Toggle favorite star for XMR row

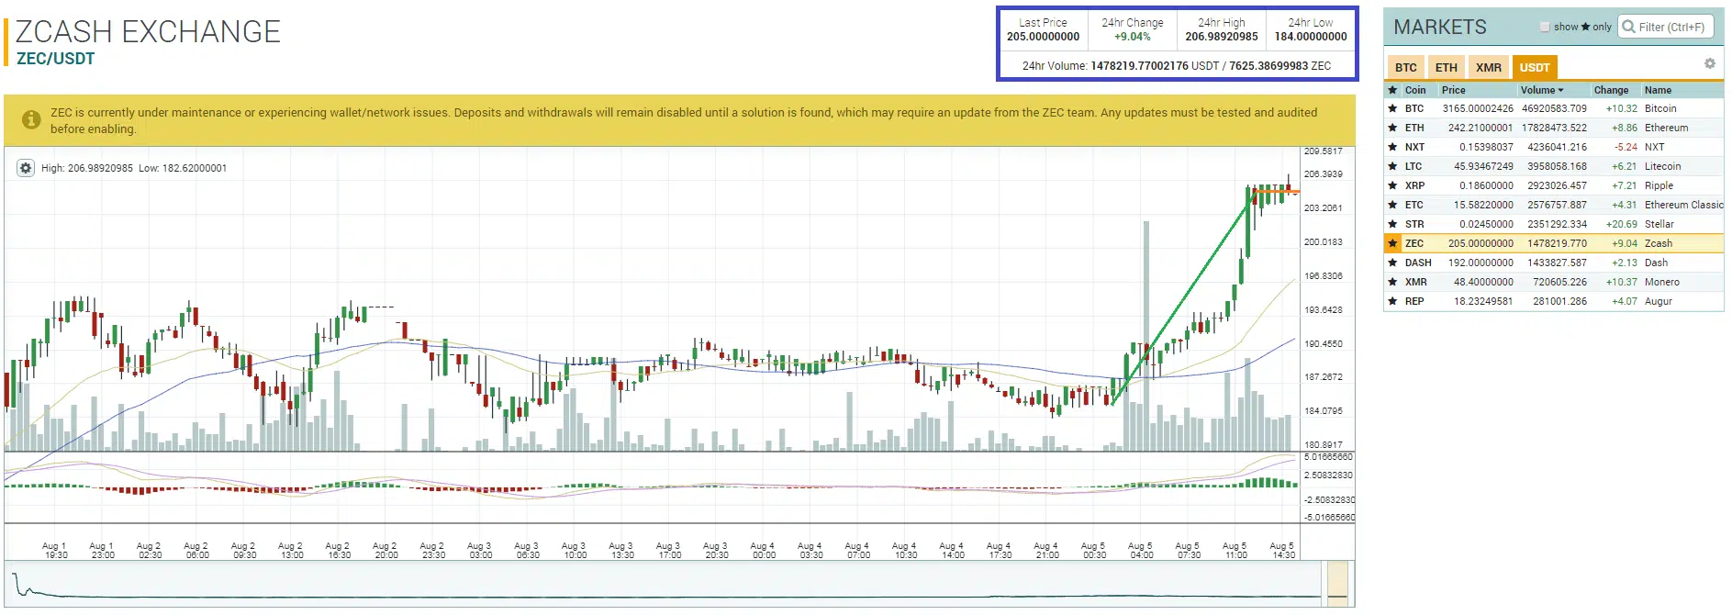coord(1392,282)
